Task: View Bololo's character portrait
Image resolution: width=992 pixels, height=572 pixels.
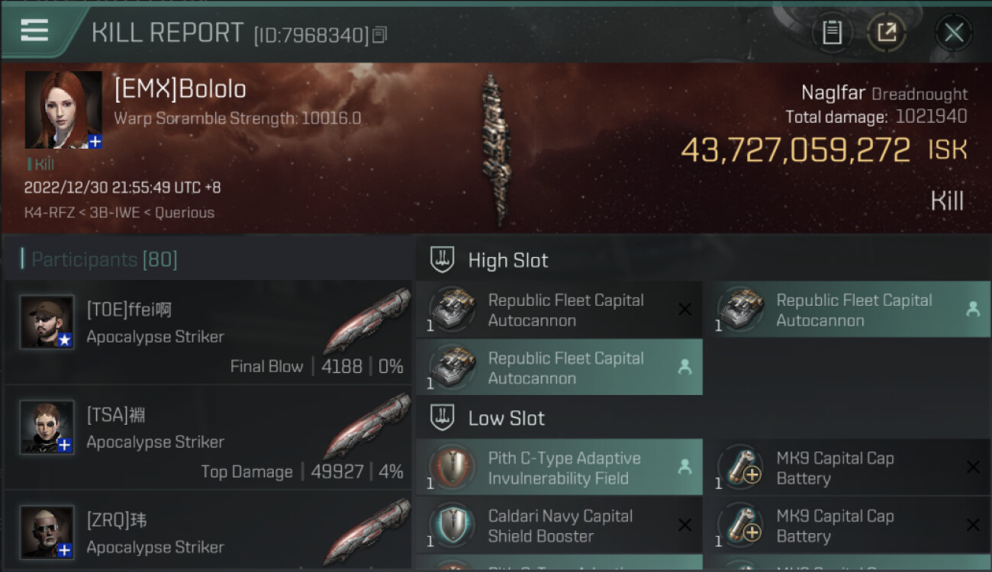Action: point(63,110)
